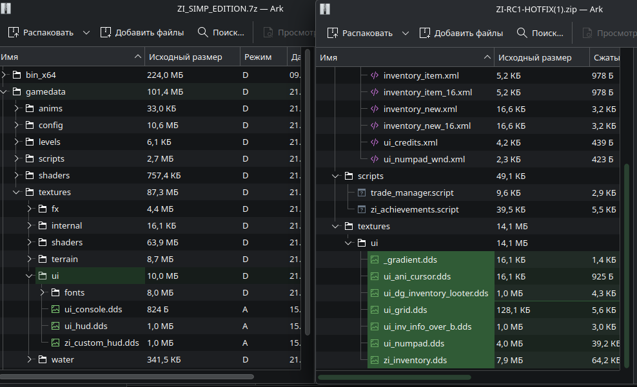The image size is (637, 387).
Task: Click trade_manager.script file icon
Action: [x=361, y=193]
